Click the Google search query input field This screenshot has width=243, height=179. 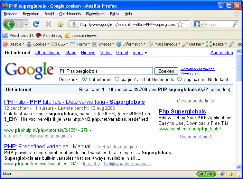105,71
